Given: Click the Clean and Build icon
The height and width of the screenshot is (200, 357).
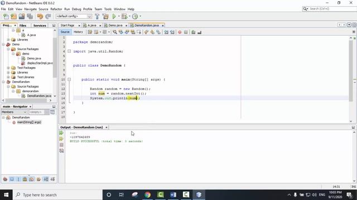Looking at the screenshot, I should (x=105, y=16).
